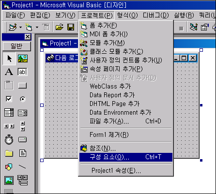Choose 사용자 정의 컨트롤 추가(U) entry

point(126,60)
